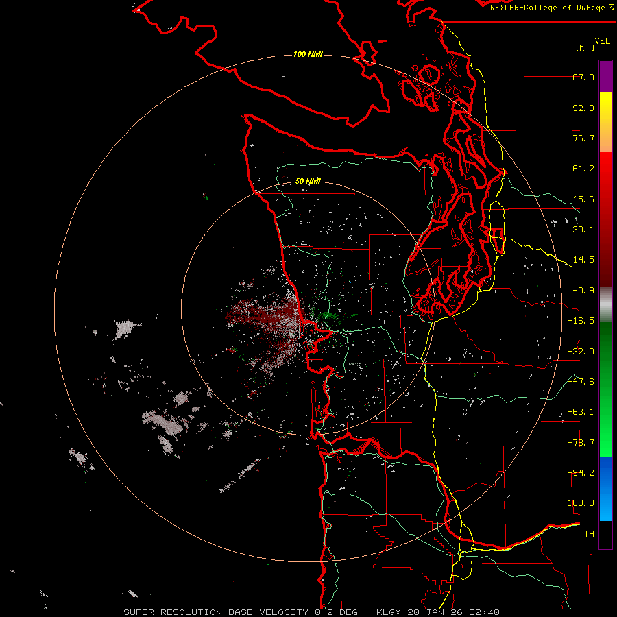Click the 20 JAN 26 date in caption

[436, 612]
